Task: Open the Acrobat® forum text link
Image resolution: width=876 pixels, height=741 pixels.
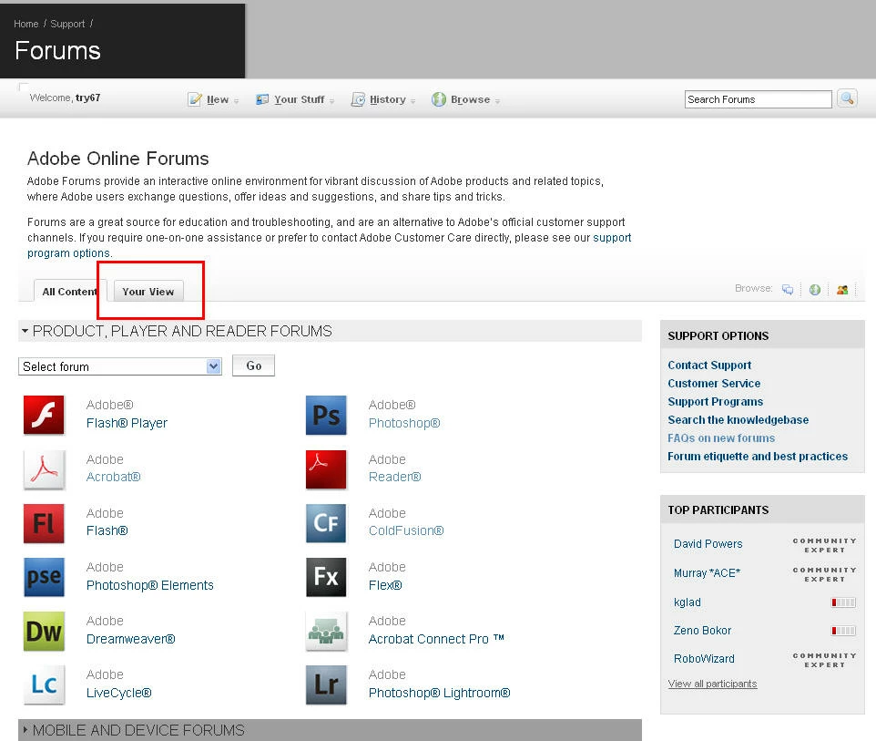Action: 114,477
